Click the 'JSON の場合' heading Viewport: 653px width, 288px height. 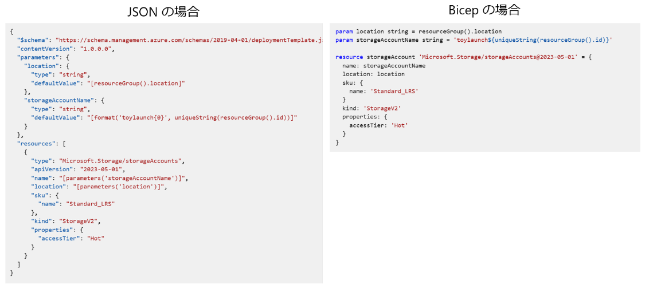point(163,11)
